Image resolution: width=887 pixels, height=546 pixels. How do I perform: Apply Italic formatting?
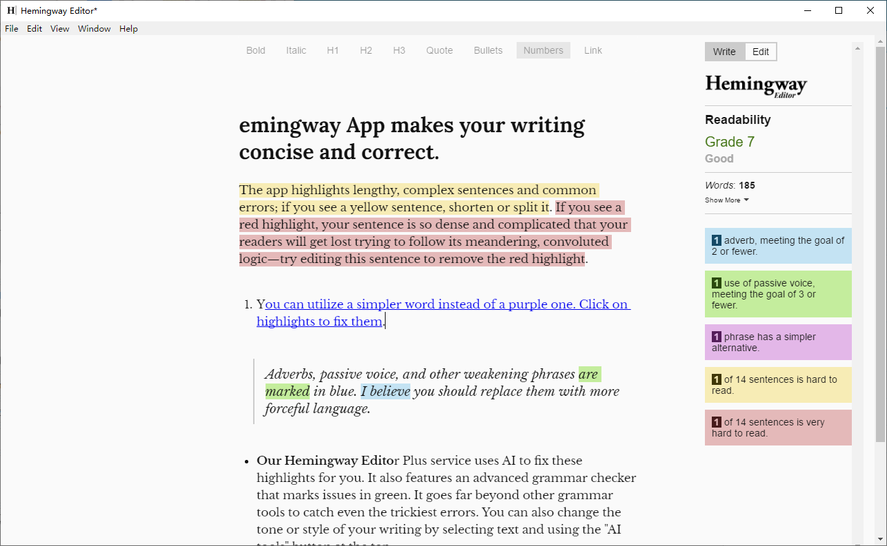point(297,50)
